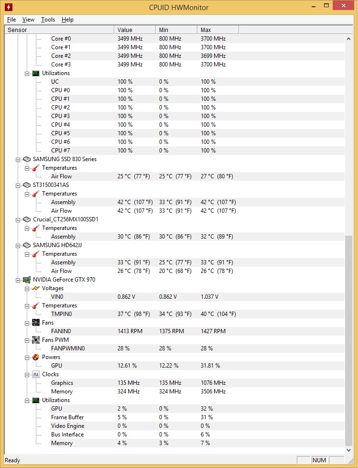This screenshot has width=358, height=468.
Task: Open the File menu
Action: pos(11,20)
